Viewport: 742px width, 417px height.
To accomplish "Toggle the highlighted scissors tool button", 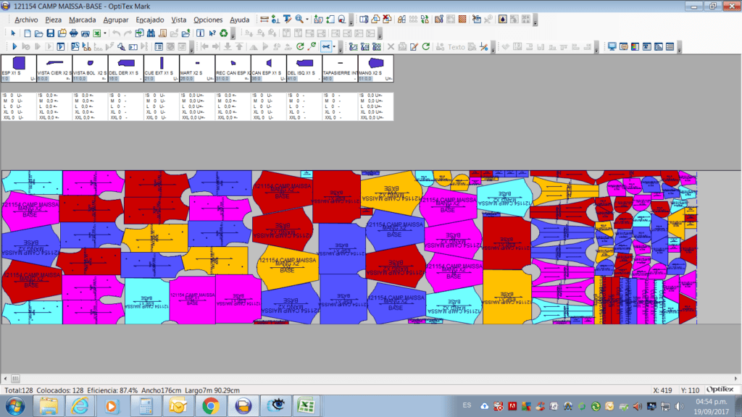I will click(325, 47).
